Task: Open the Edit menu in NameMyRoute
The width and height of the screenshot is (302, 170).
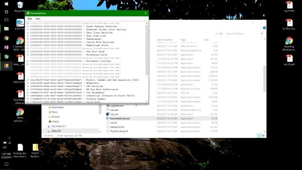Action: point(30,19)
